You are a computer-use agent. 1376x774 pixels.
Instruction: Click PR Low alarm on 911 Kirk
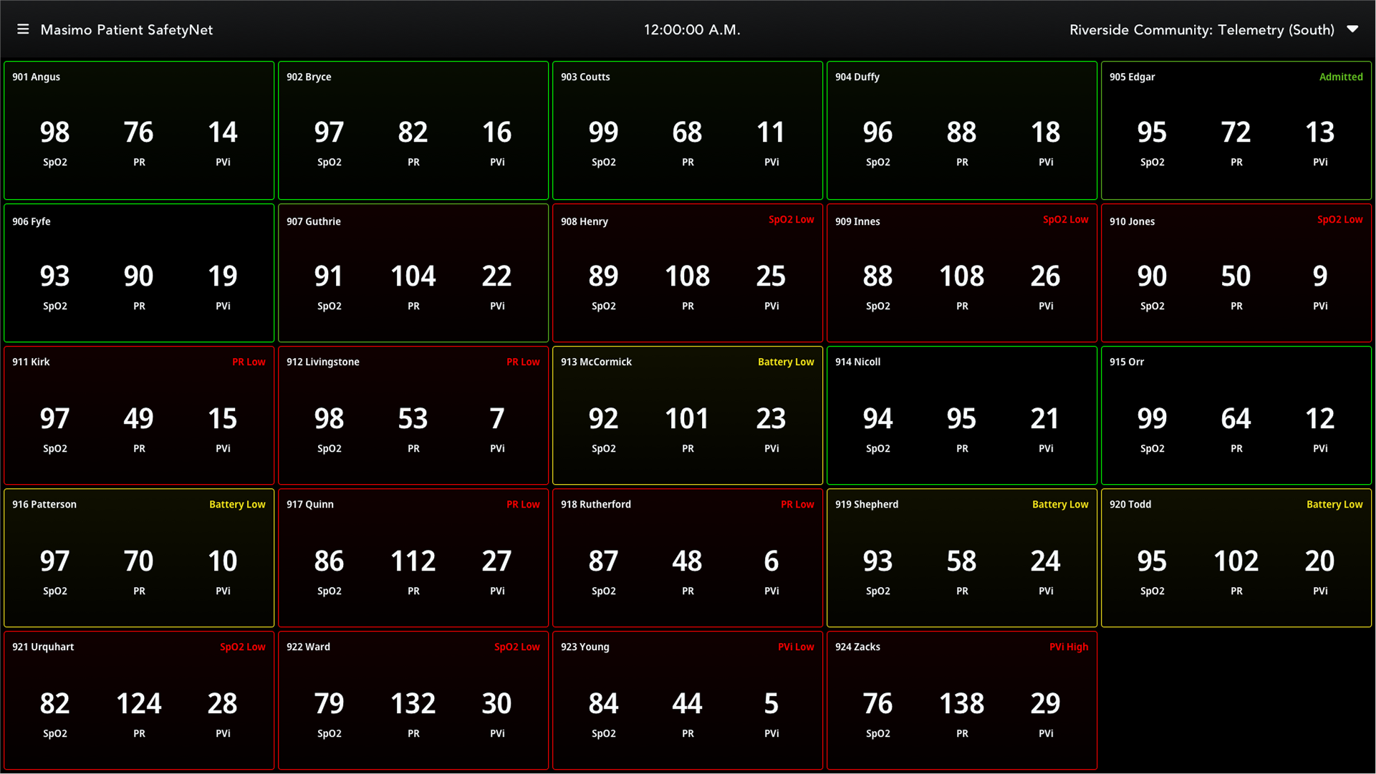[249, 362]
